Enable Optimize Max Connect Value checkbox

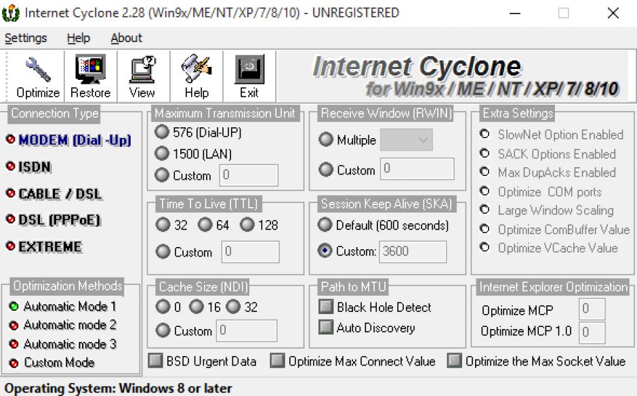point(277,360)
